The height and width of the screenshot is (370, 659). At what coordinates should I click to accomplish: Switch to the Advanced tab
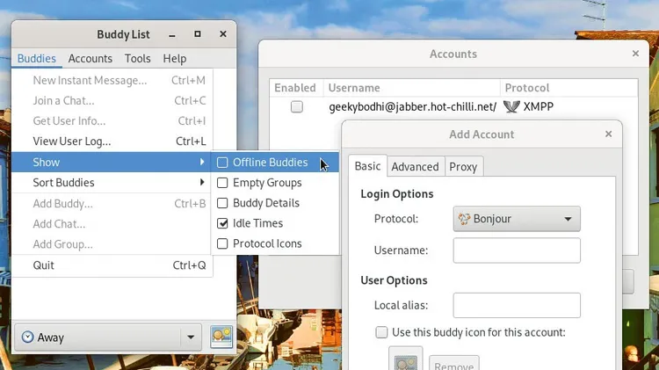pyautogui.click(x=416, y=167)
